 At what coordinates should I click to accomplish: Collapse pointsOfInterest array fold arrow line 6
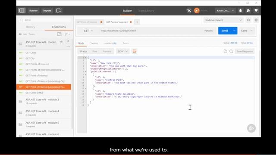pyautogui.click(x=85, y=71)
